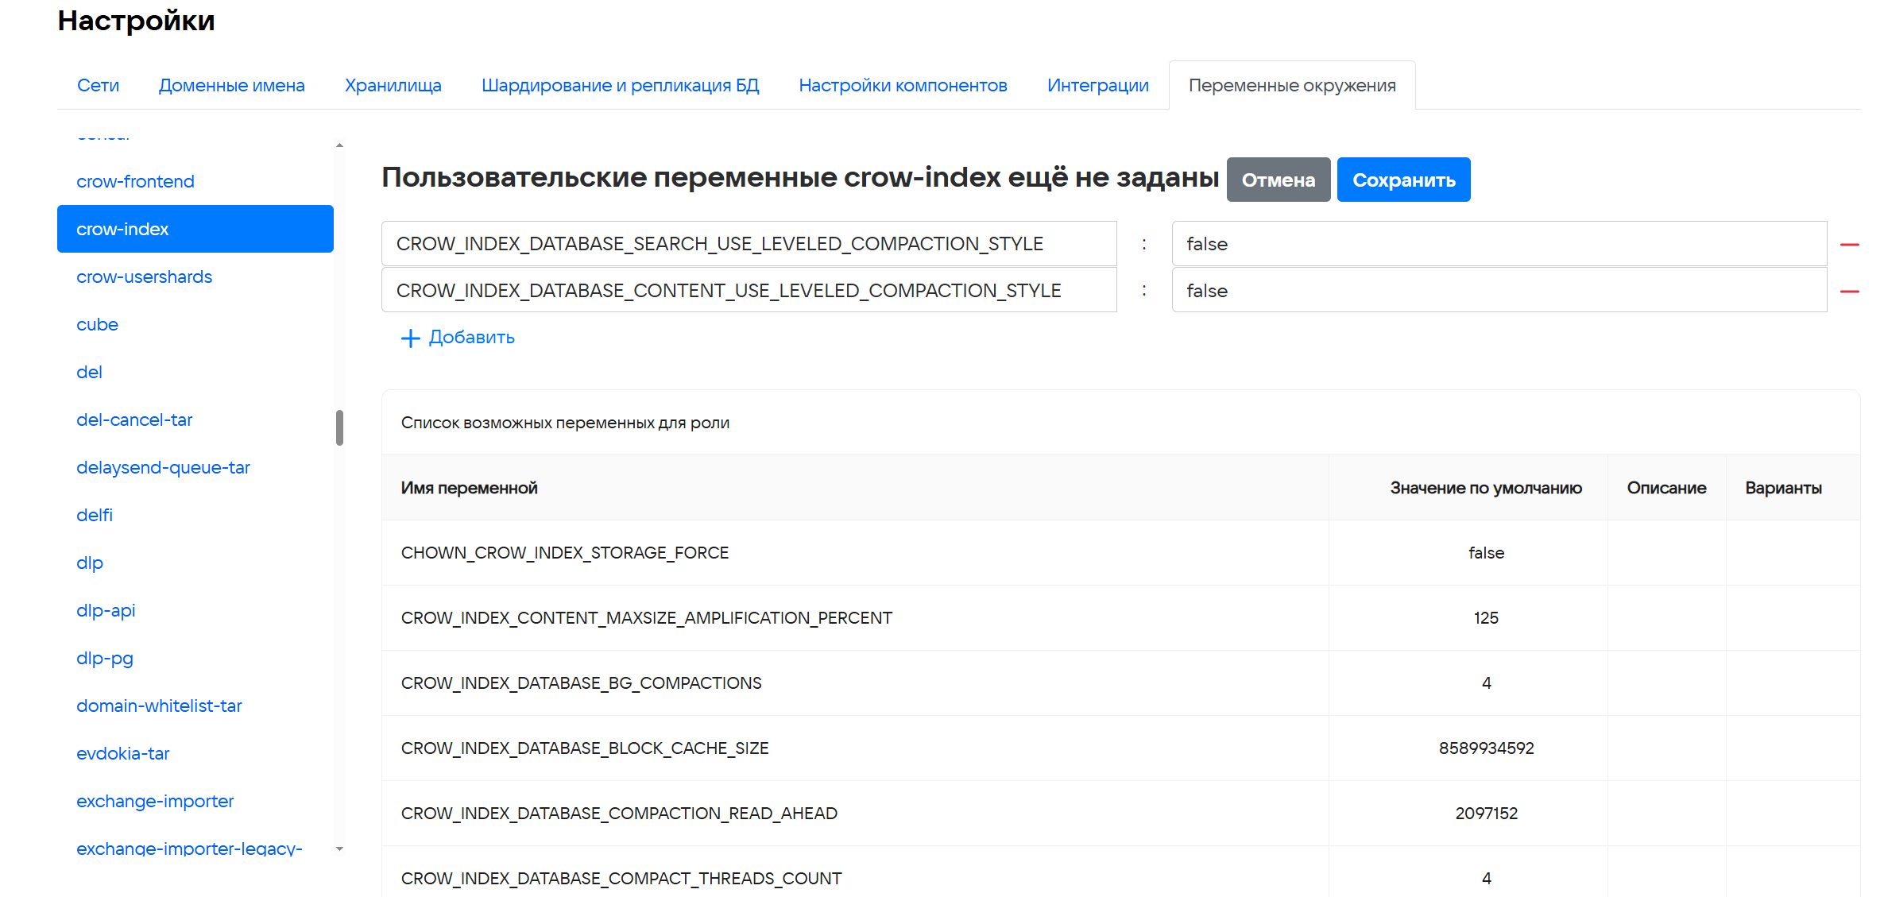This screenshot has height=897, width=1884.
Task: Go to the Хранилища tab
Action: tap(393, 86)
